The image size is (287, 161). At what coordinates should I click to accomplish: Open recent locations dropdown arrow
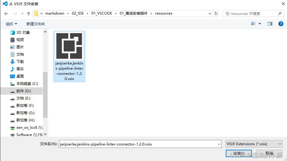coord(22,13)
